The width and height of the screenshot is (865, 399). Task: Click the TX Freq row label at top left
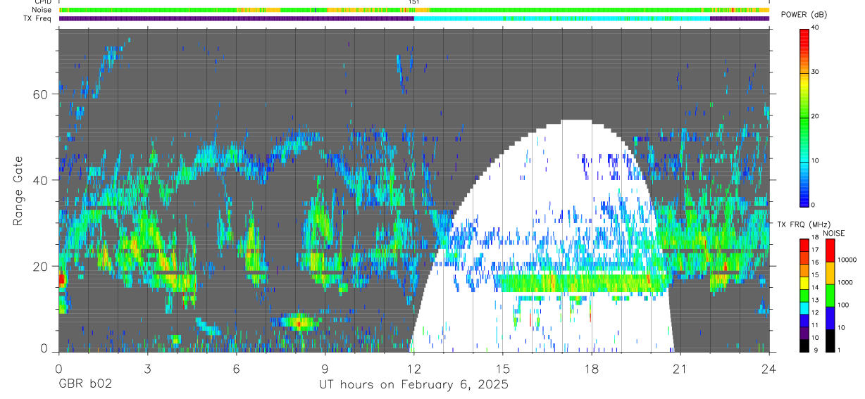[x=37, y=18]
